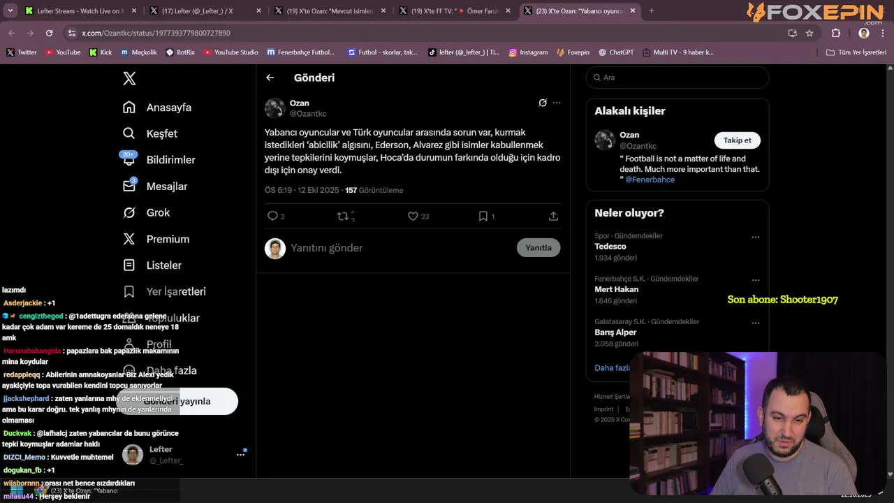
Task: Reload the page
Action: [49, 33]
